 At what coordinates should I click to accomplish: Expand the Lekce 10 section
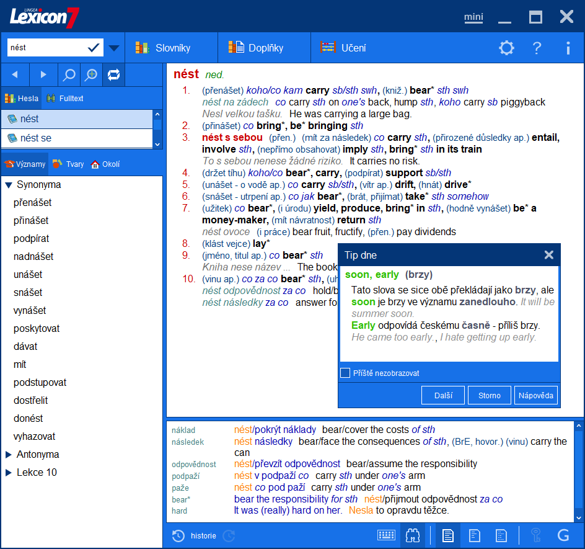9,473
